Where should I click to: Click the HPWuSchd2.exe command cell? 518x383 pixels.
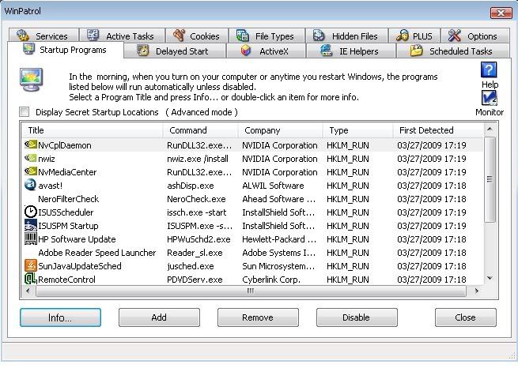point(199,239)
